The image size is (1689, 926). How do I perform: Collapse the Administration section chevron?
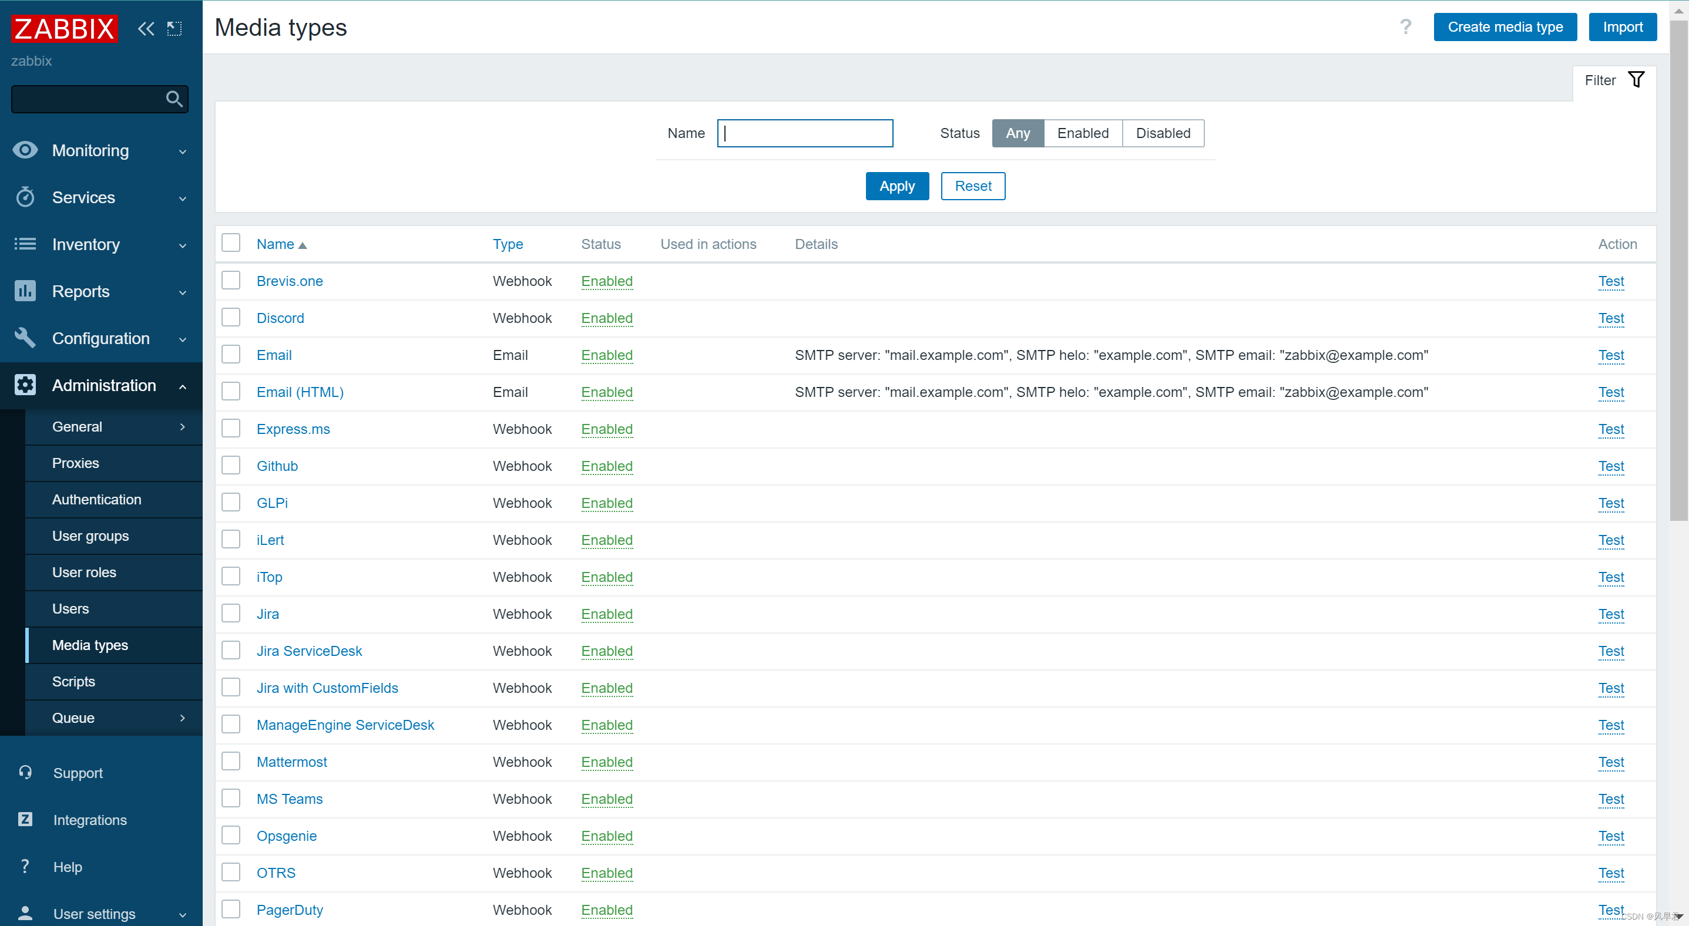pyautogui.click(x=183, y=386)
